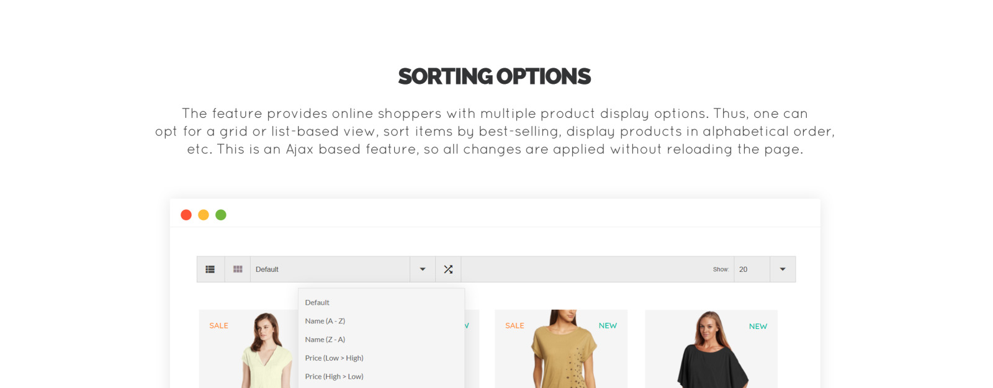
Task: Click the list view lines icon
Action: tap(210, 269)
